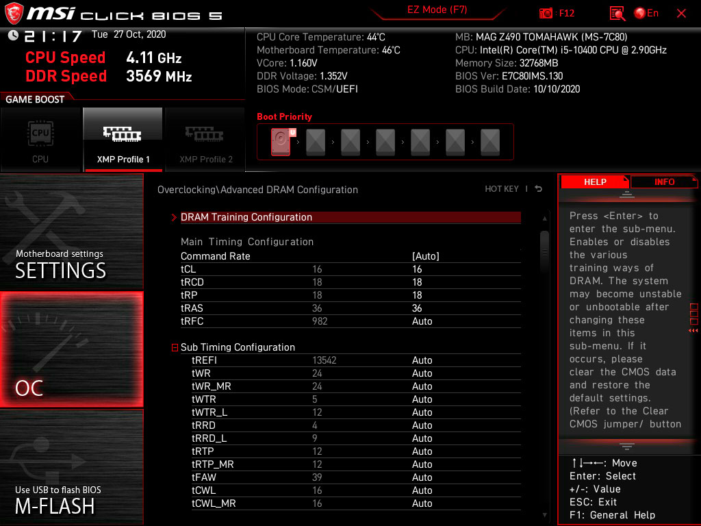Open the Motherboard SETTINGS section
The height and width of the screenshot is (526, 701).
[71, 232]
